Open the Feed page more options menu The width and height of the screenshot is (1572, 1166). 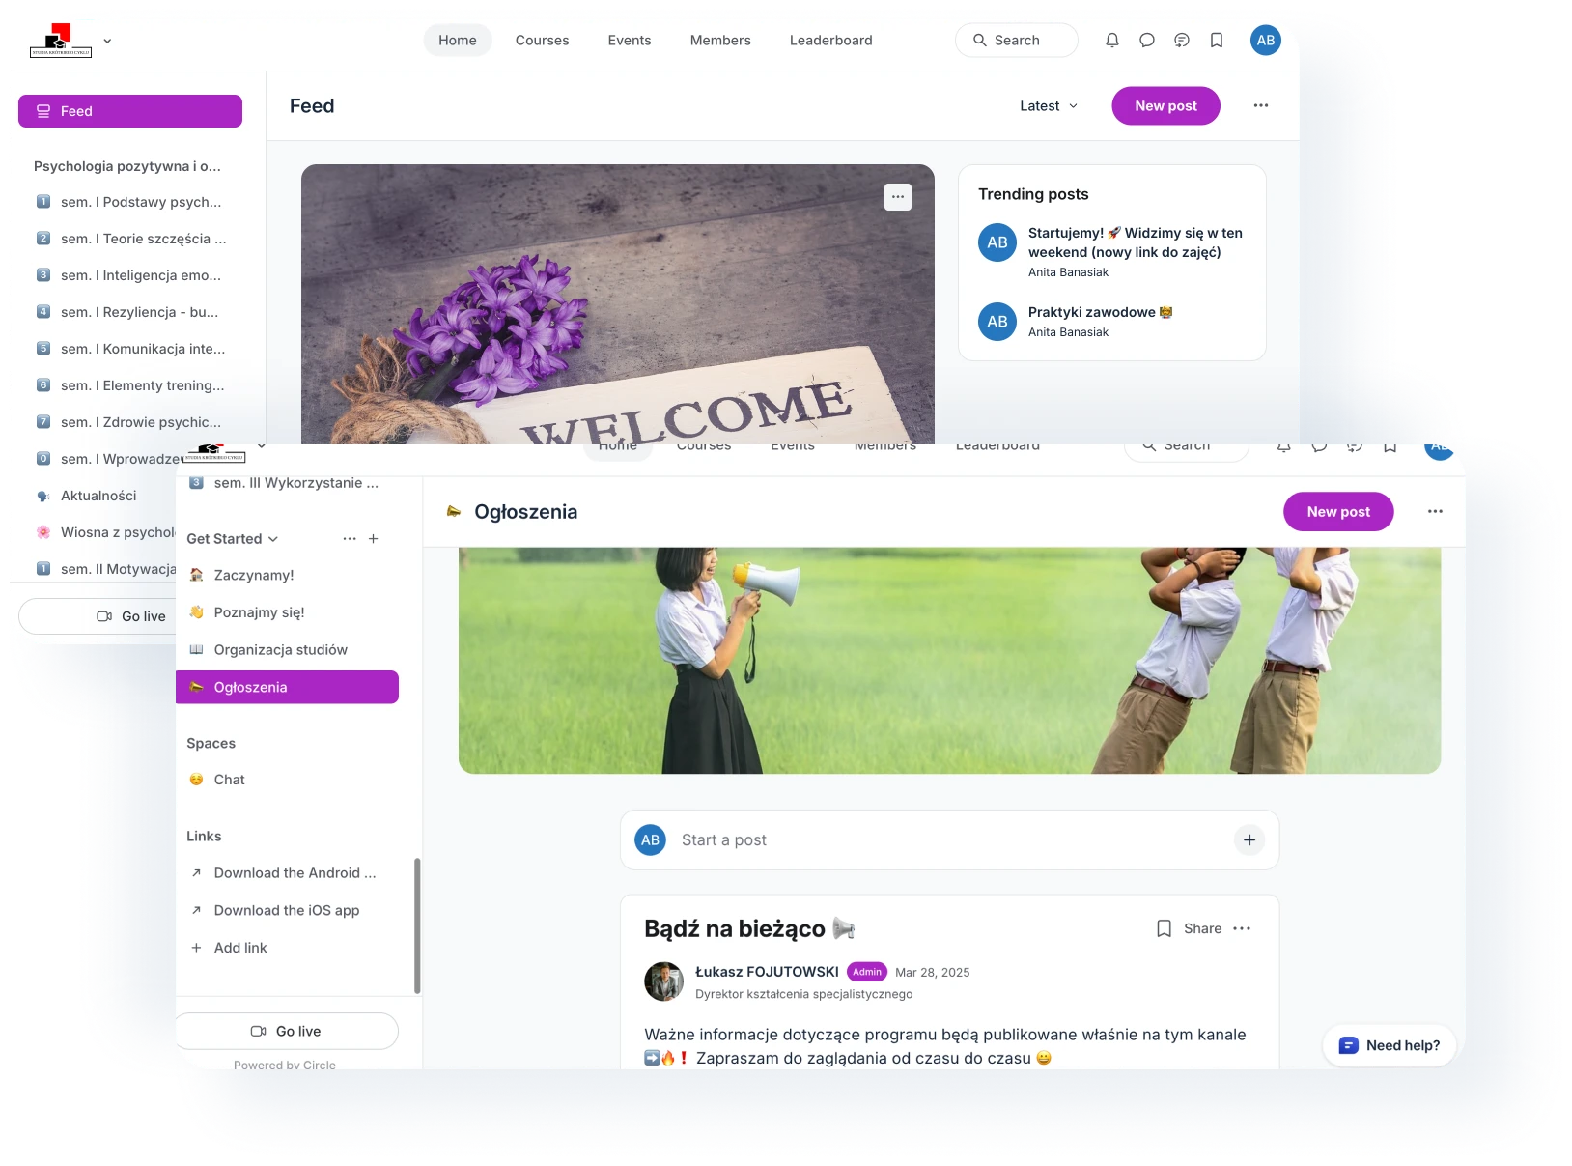tap(1261, 105)
